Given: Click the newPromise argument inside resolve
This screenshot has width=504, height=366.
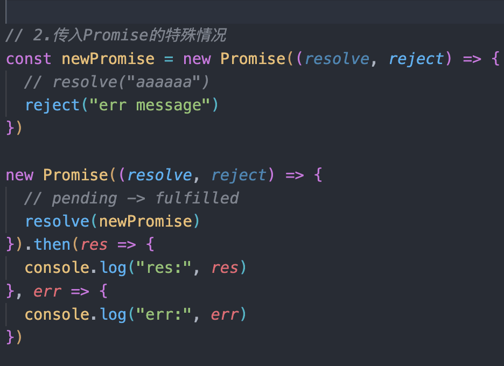Looking at the screenshot, I should (145, 221).
